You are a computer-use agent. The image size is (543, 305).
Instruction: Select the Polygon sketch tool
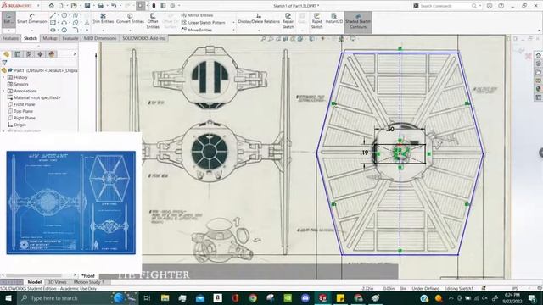point(64,30)
